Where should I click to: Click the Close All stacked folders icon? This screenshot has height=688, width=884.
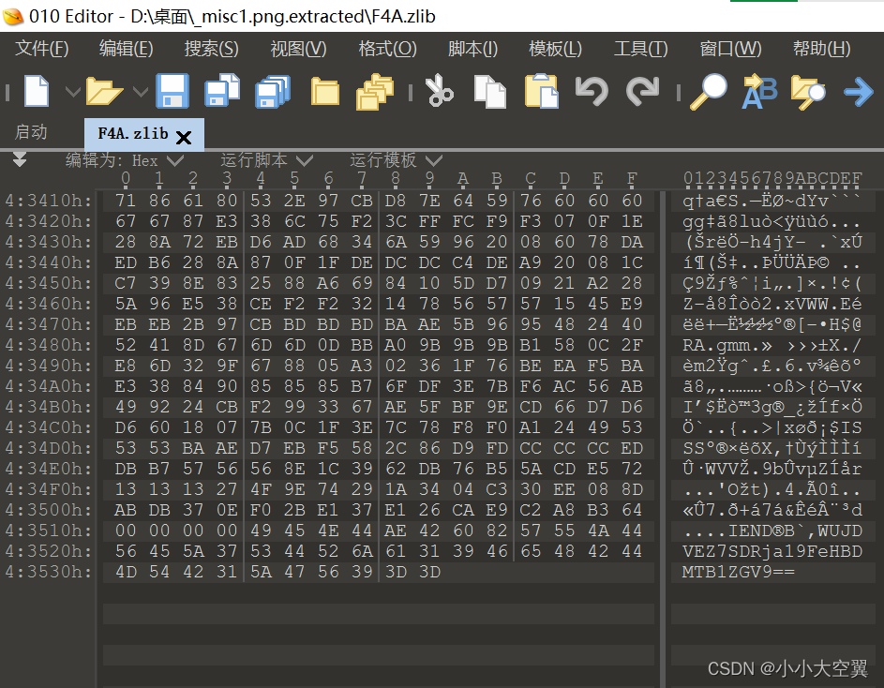tap(374, 91)
